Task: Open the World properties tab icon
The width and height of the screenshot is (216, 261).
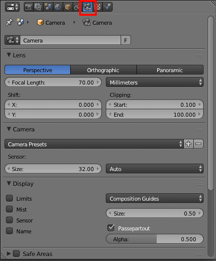Action: 58,7
